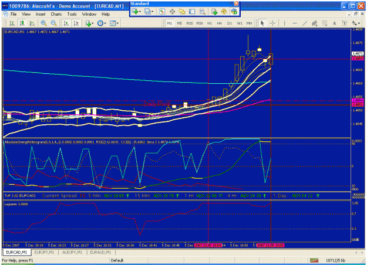Viewport: 367px width, 265px height.
Task: Draw a horizontal line tool
Action: (x=295, y=23)
